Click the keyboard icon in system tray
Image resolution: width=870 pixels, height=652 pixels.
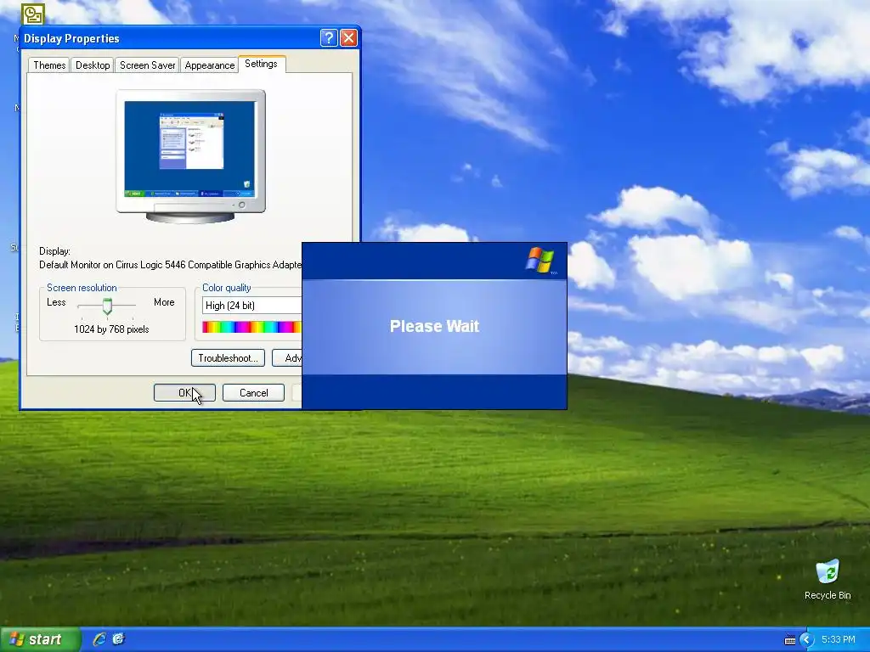pyautogui.click(x=790, y=640)
